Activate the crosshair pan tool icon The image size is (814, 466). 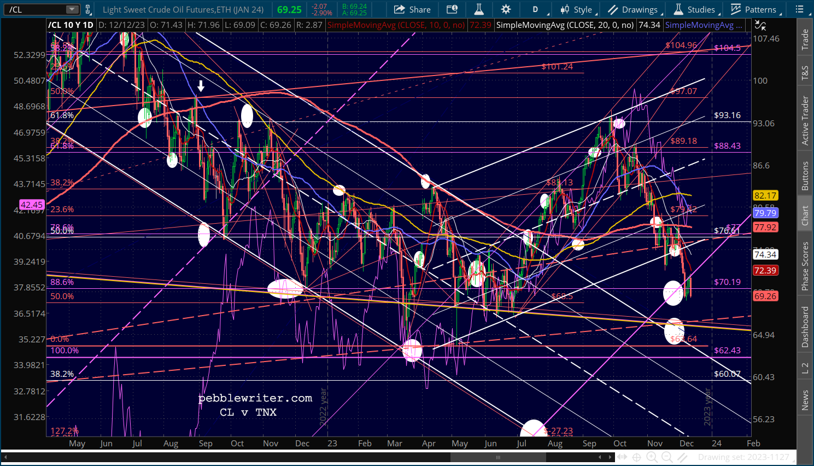637,457
